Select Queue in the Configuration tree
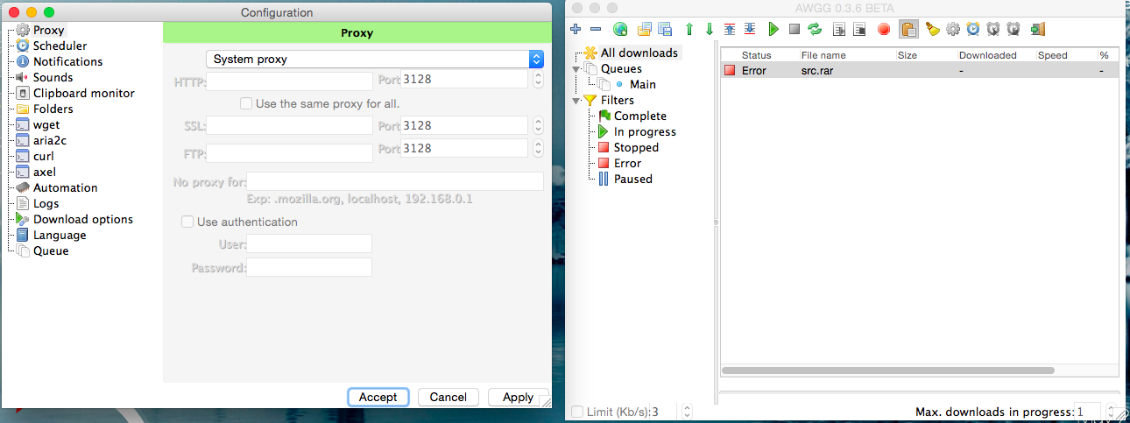 pos(51,250)
